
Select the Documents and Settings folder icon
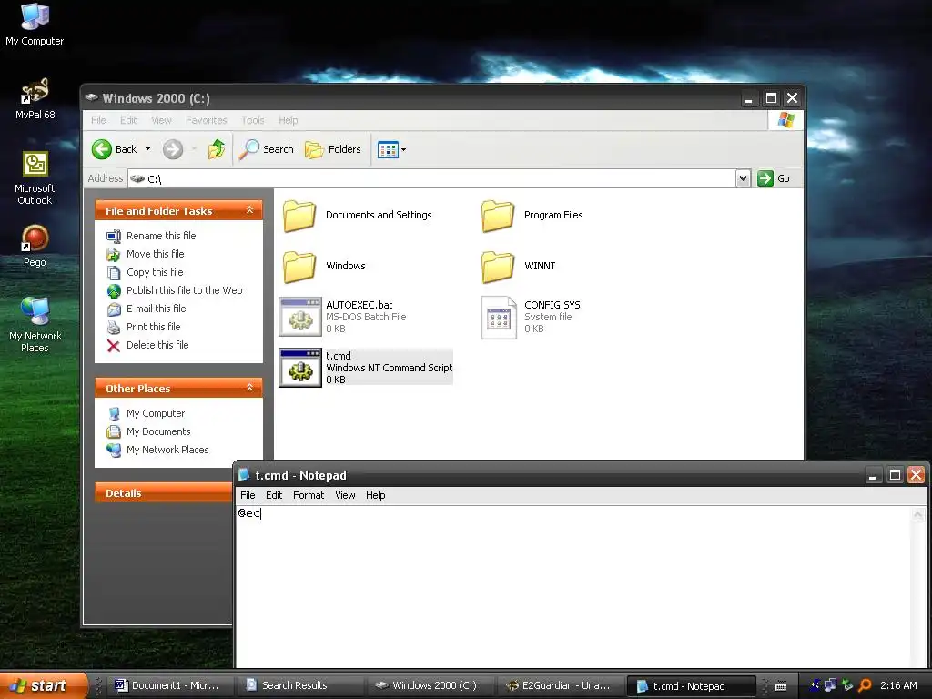coord(299,215)
